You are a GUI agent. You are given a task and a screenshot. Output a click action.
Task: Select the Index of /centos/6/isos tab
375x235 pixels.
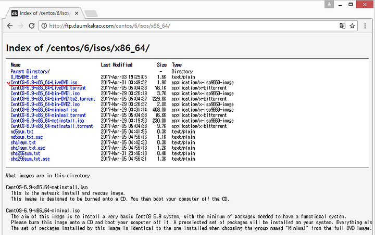click(45, 14)
